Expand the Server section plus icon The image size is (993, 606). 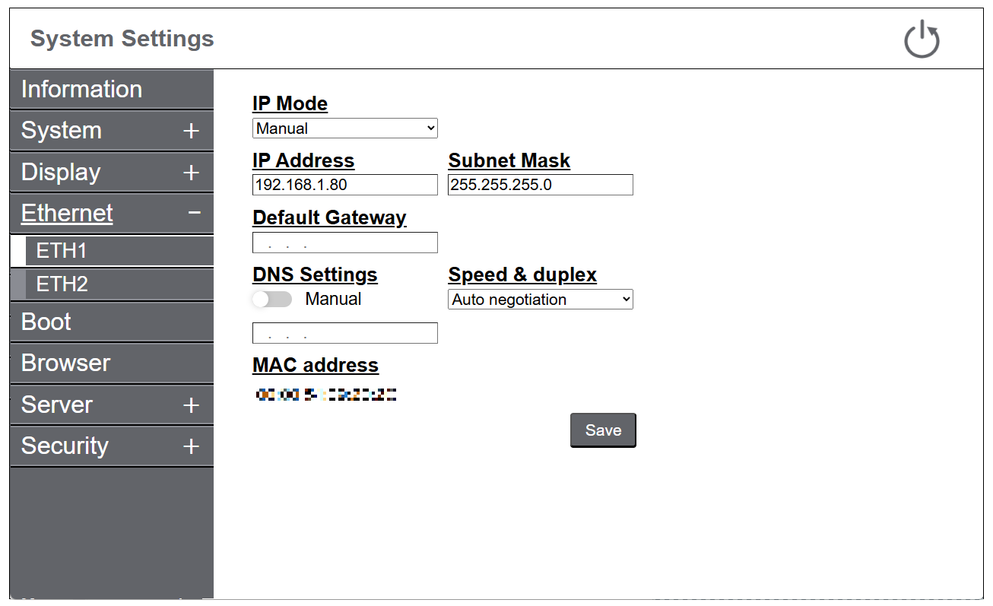pyautogui.click(x=191, y=405)
